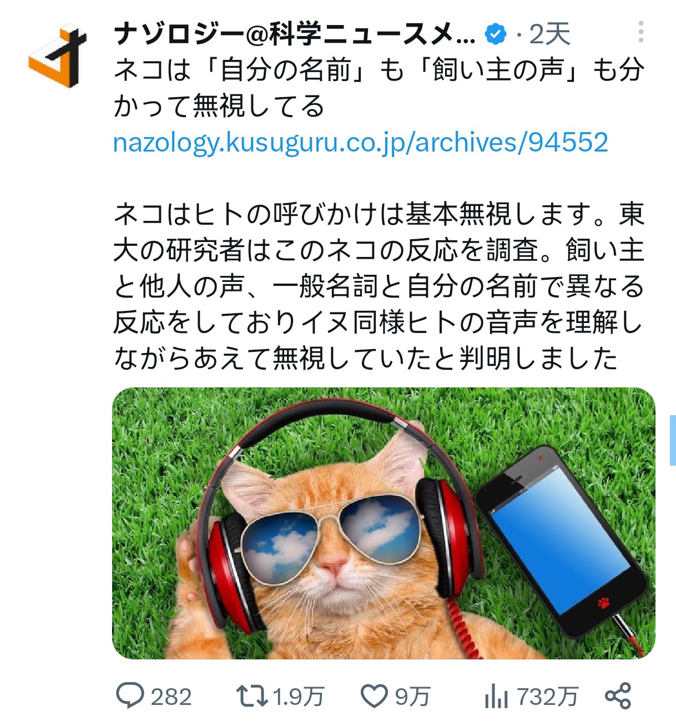Tap the retweet arrows icon

252,696
